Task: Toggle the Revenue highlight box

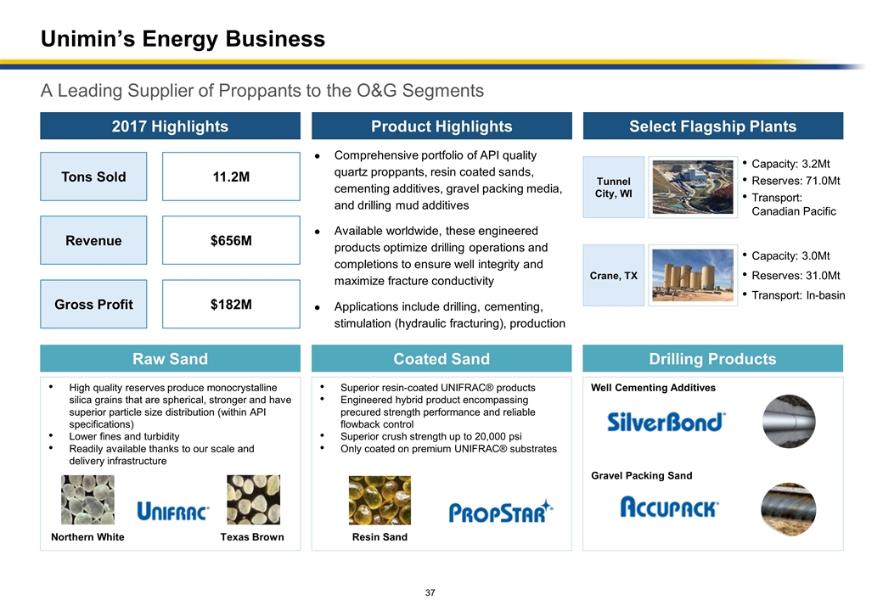Action: (93, 240)
